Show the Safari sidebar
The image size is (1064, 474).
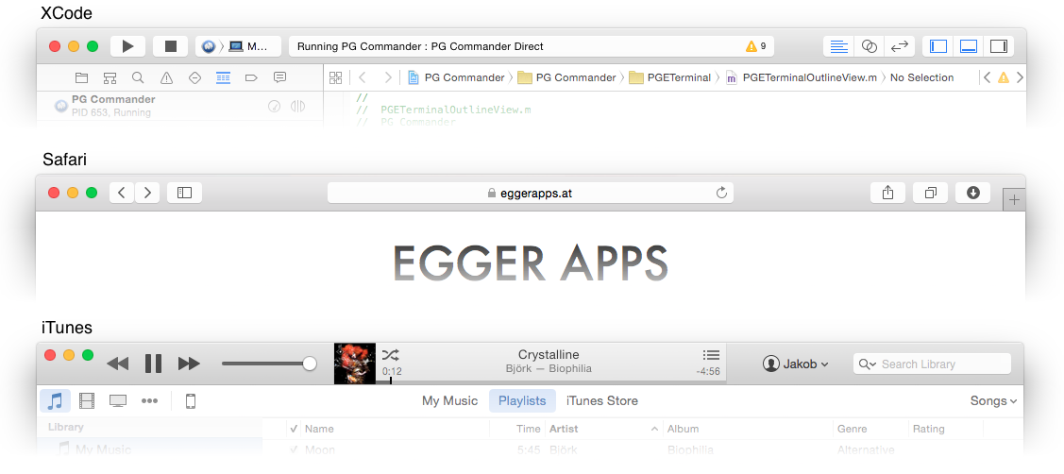pyautogui.click(x=185, y=193)
